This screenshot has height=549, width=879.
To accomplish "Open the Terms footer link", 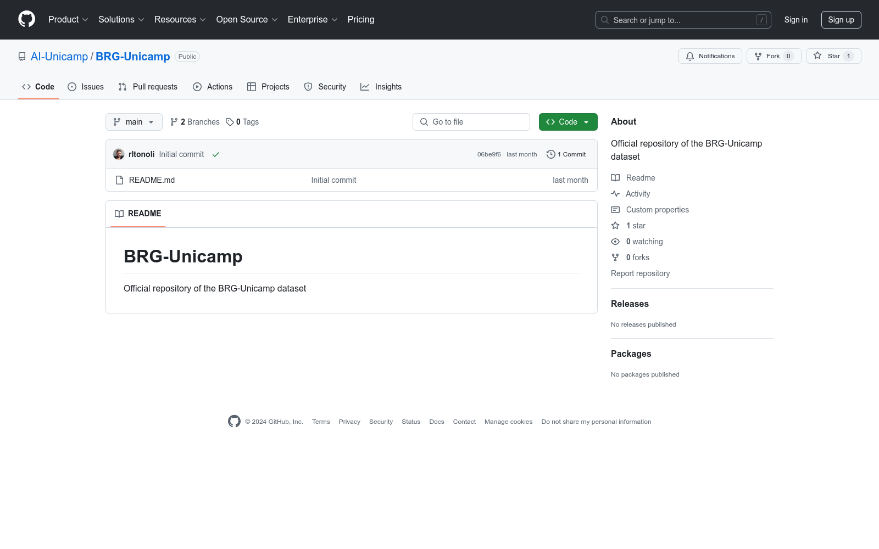I will [321, 422].
